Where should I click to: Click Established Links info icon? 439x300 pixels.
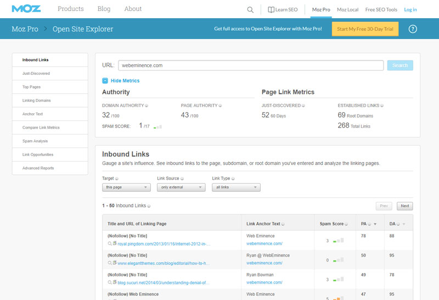coord(382,105)
